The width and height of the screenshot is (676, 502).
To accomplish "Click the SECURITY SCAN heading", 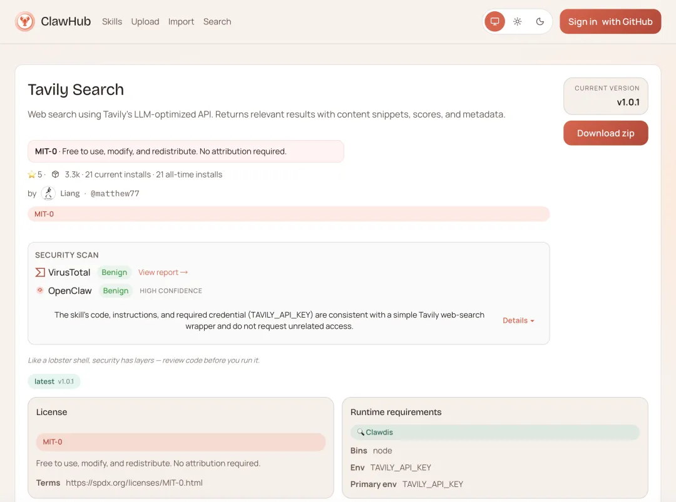I will coord(67,255).
